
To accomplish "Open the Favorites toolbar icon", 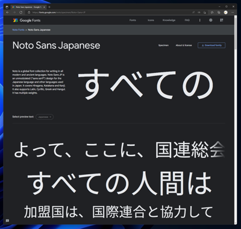I will point(212,13).
